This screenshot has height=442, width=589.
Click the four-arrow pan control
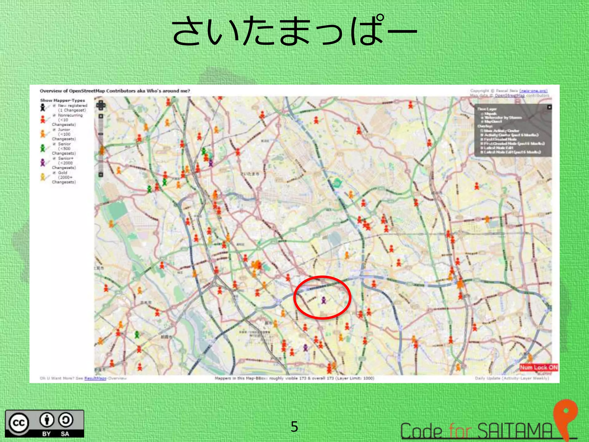(x=101, y=105)
